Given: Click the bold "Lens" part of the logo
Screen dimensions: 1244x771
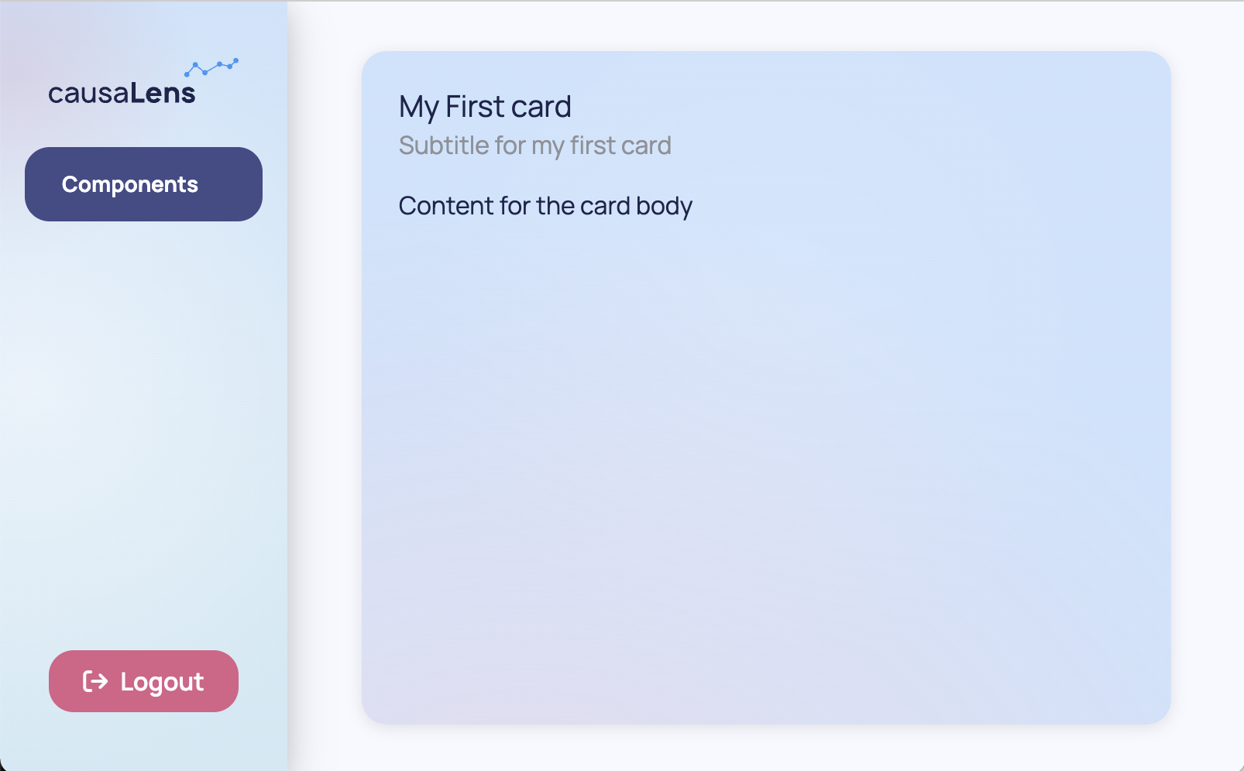Looking at the screenshot, I should (x=163, y=93).
